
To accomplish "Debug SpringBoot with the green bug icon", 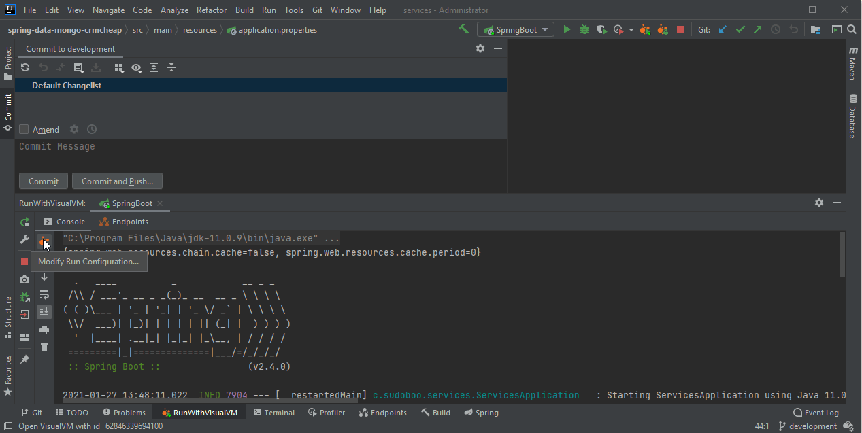I will point(584,30).
